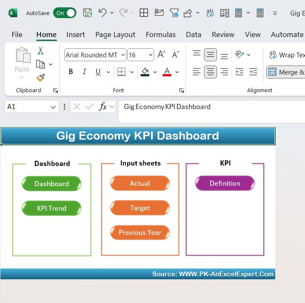
Task: Open the dropdown beside the first calculator icon
Action: click(x=248, y=13)
